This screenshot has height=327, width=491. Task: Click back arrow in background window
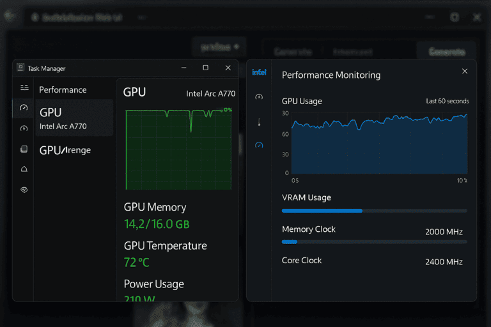[x=10, y=15]
